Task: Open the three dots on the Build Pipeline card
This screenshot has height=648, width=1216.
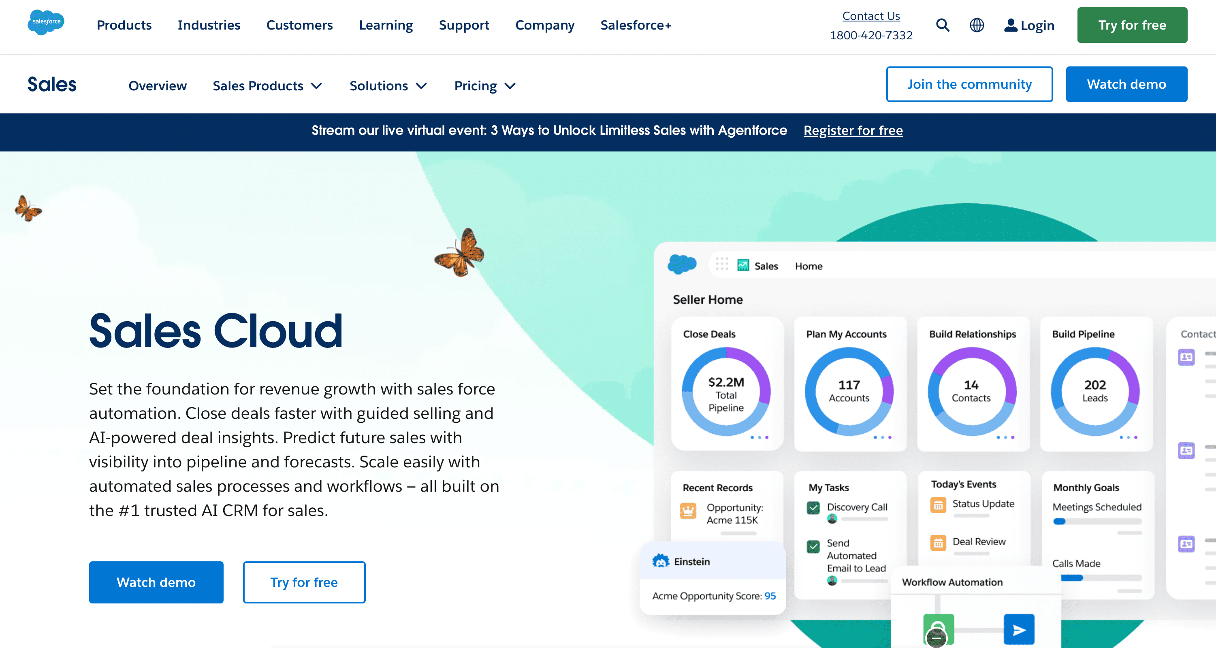Action: (x=1128, y=437)
